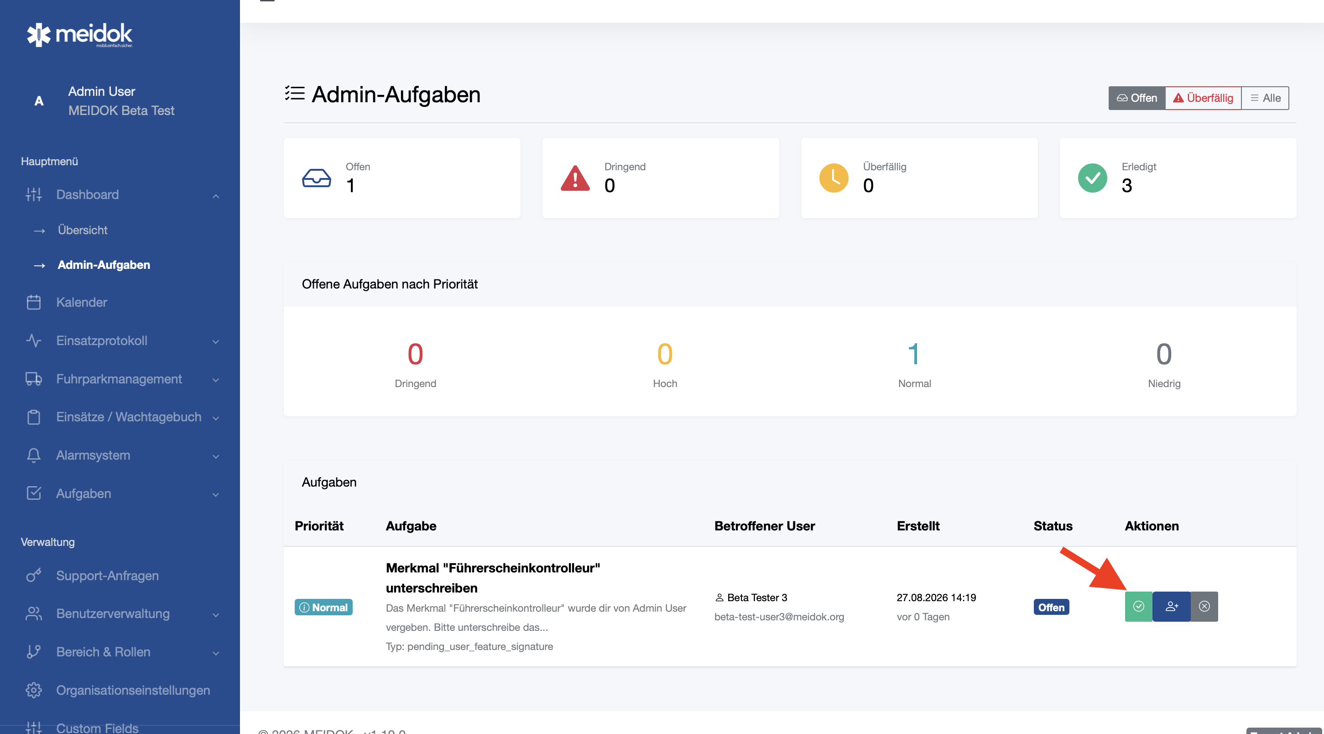Click the Aufgaben checkbox icon

pos(33,493)
